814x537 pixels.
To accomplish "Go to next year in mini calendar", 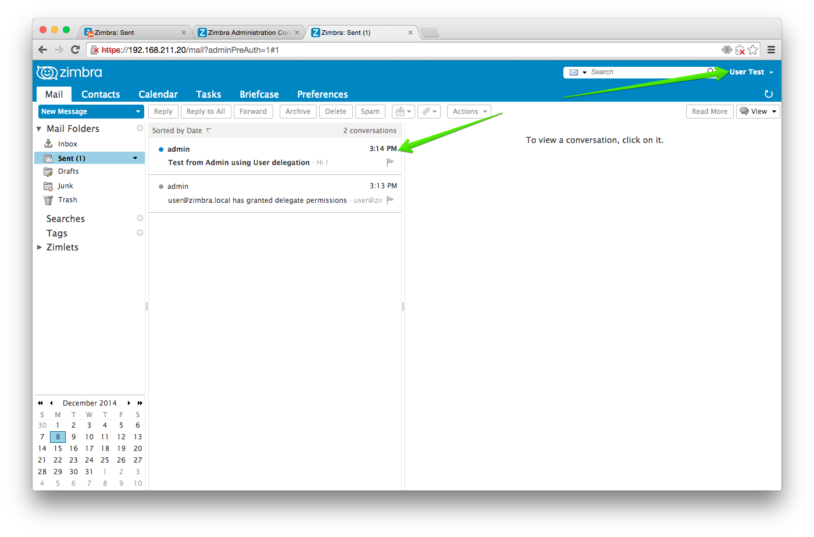I will click(x=140, y=403).
